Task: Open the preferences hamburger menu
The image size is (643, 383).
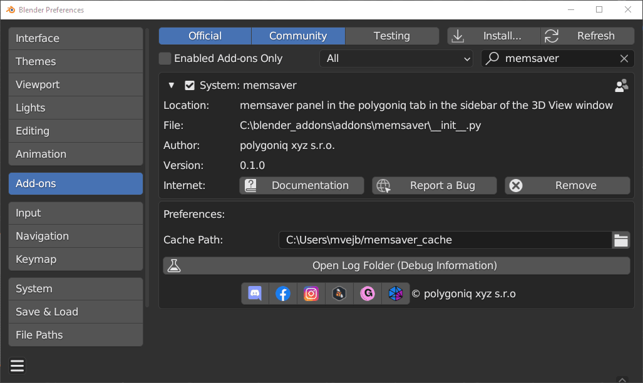Action: point(17,365)
